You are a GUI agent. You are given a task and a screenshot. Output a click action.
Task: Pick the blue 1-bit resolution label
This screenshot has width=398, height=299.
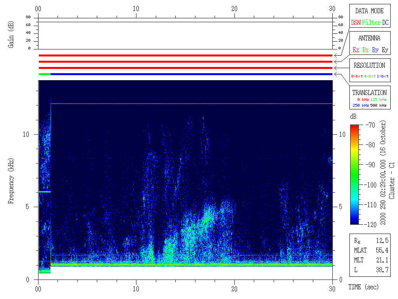[x=382, y=76]
